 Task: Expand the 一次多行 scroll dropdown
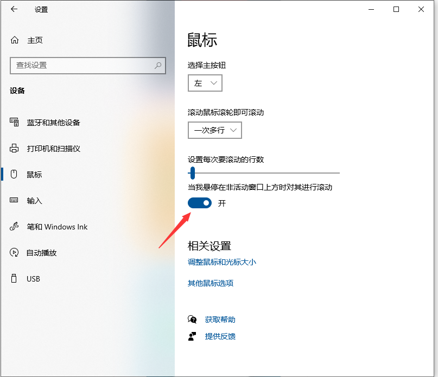click(x=215, y=130)
